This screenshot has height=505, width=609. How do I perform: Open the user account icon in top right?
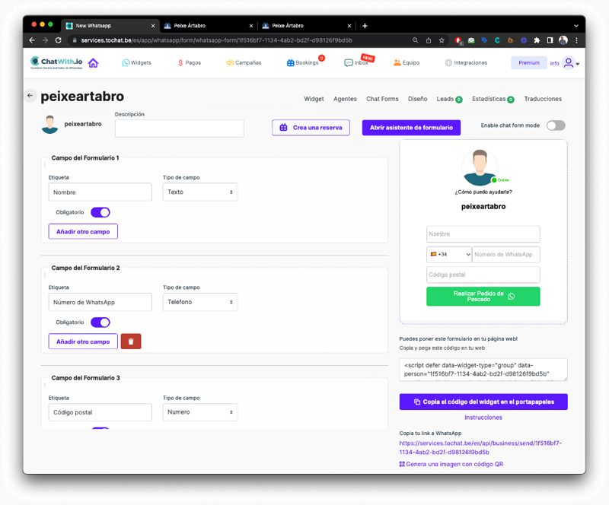pyautogui.click(x=568, y=63)
